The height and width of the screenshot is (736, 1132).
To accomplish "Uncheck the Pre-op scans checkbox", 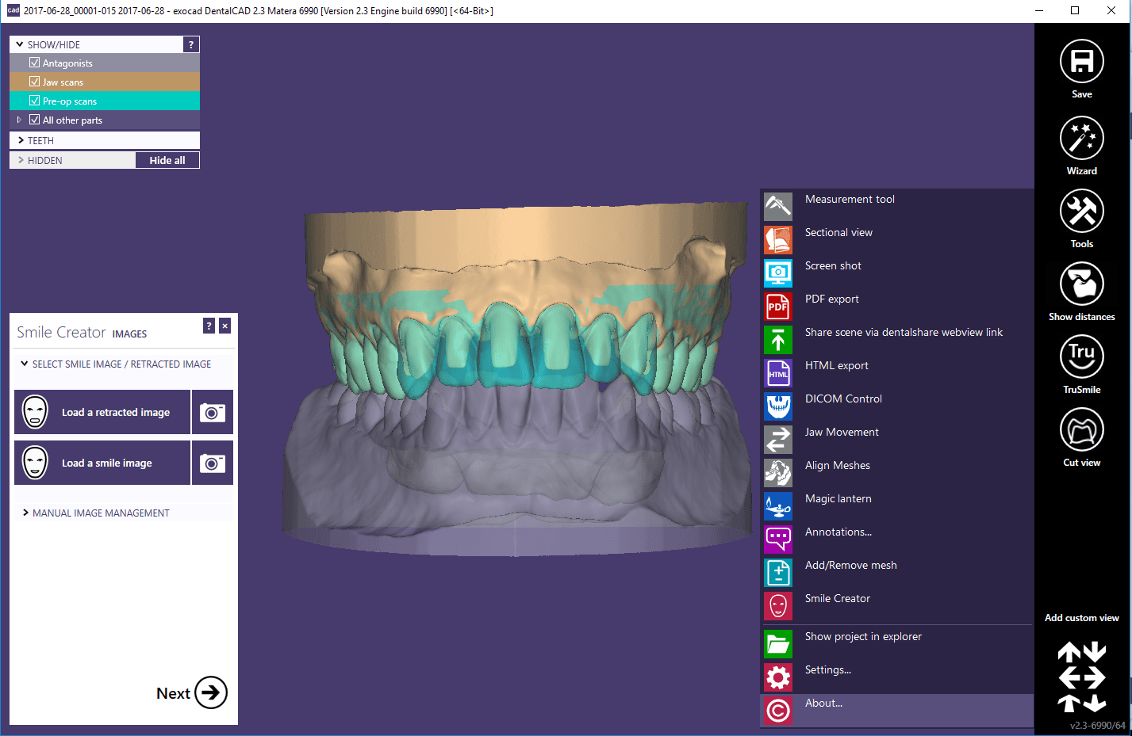I will 35,101.
